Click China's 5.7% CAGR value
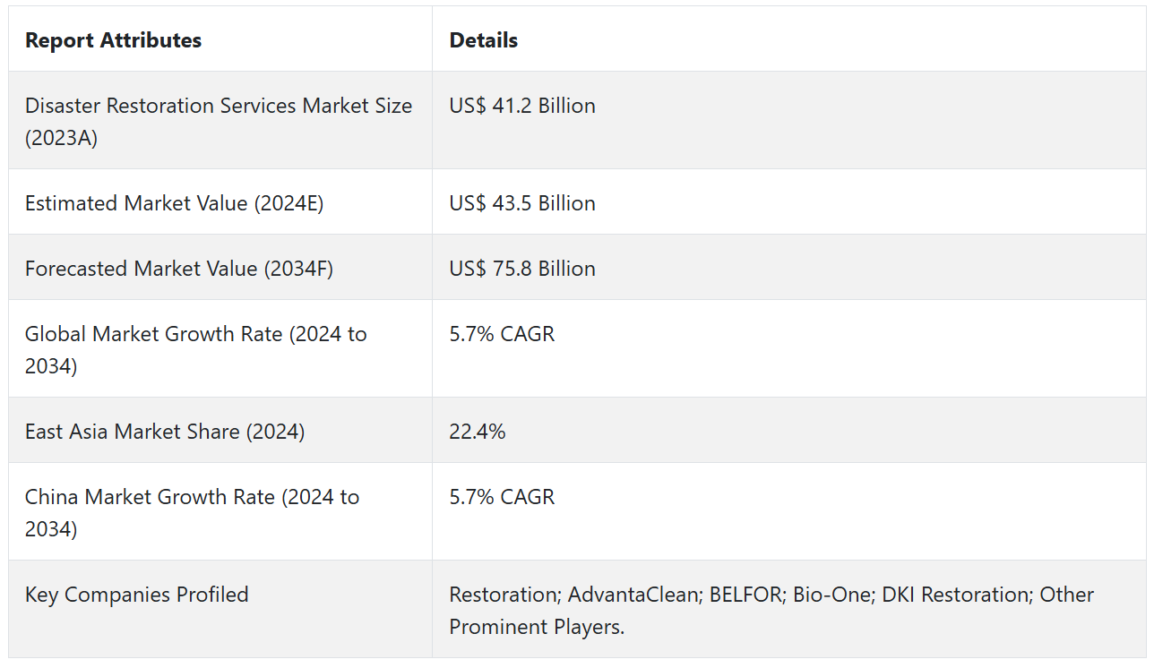 501,497
